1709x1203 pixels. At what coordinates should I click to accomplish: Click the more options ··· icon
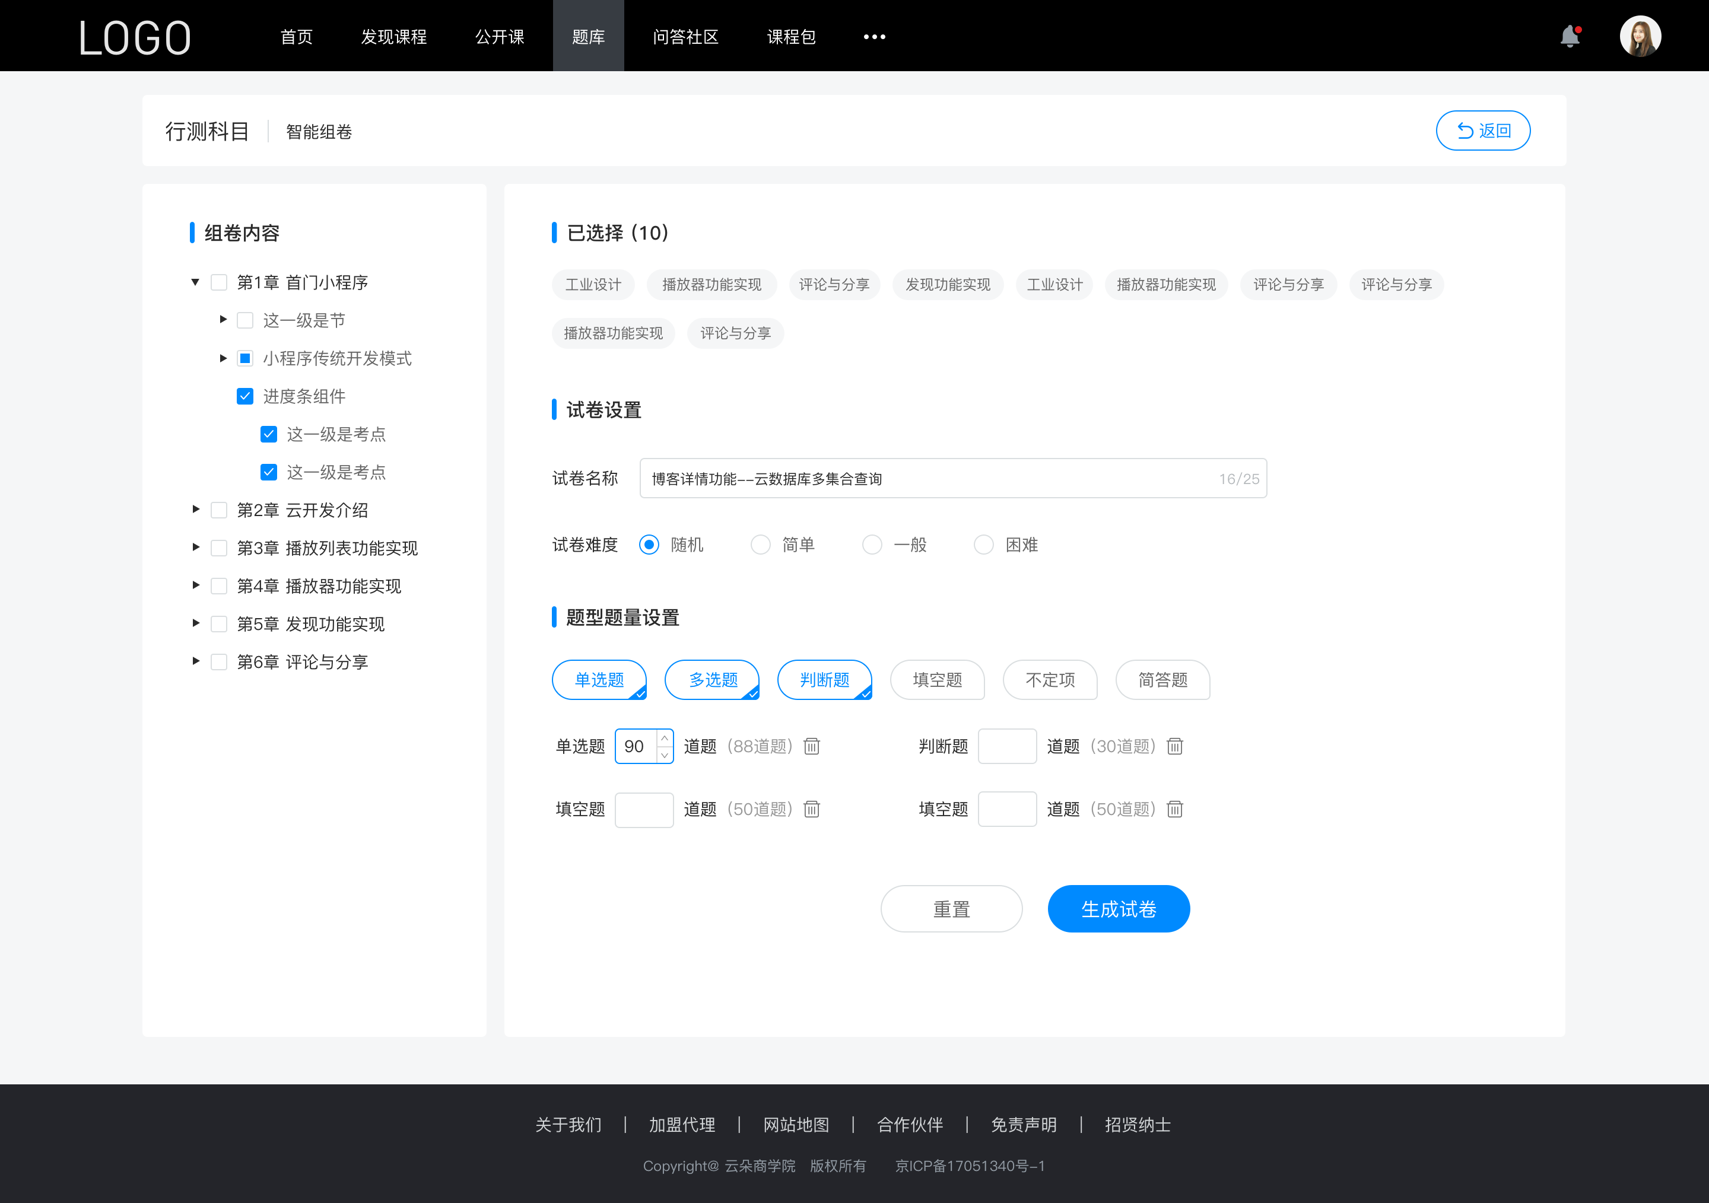tap(874, 35)
